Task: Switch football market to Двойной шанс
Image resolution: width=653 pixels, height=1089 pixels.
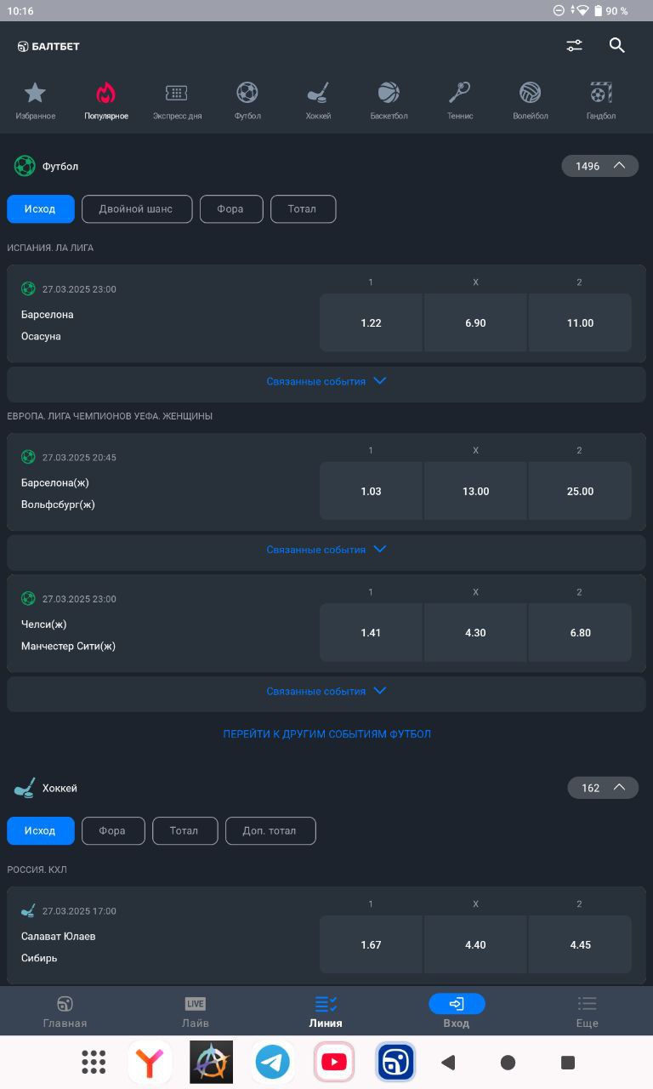Action: click(x=137, y=209)
